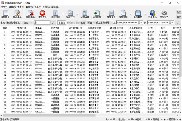Open the 工具(T) menu
Viewport: 182px width, 121px height.
pyautogui.click(x=38, y=7)
